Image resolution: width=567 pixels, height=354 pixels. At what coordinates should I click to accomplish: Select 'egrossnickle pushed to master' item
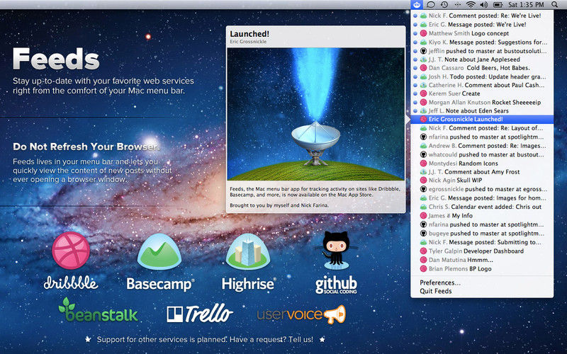482,189
